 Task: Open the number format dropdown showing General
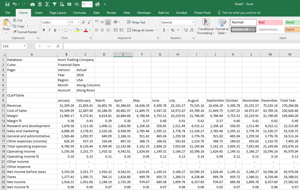(192, 22)
